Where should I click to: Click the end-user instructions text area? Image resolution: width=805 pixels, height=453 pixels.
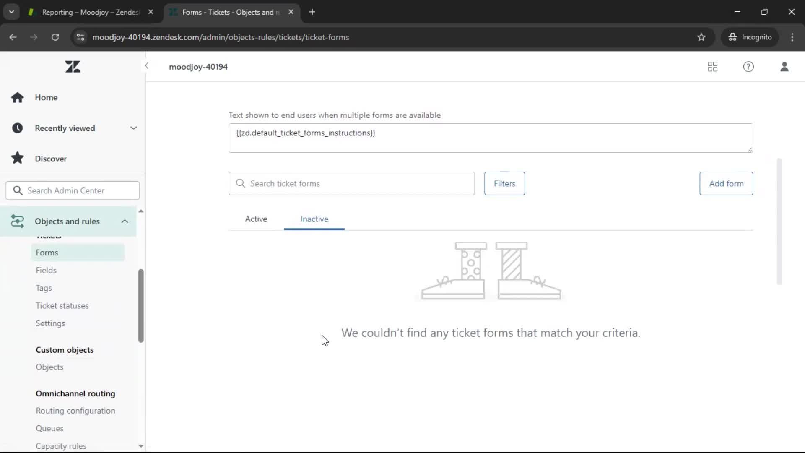pos(491,138)
